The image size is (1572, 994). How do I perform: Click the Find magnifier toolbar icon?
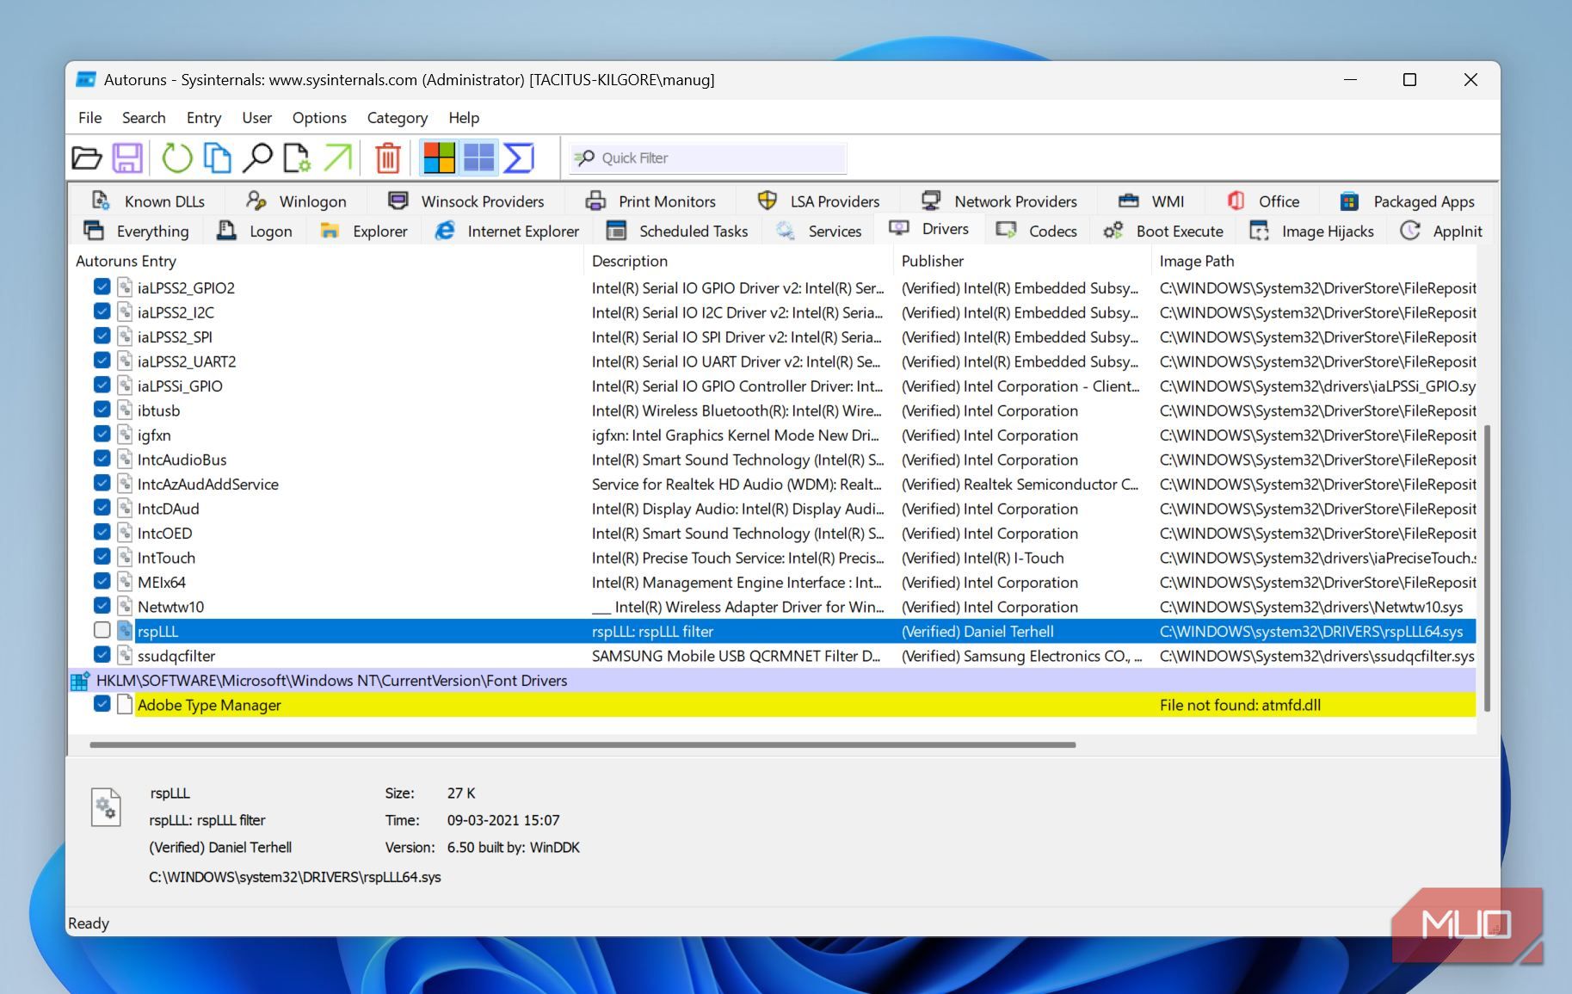257,157
